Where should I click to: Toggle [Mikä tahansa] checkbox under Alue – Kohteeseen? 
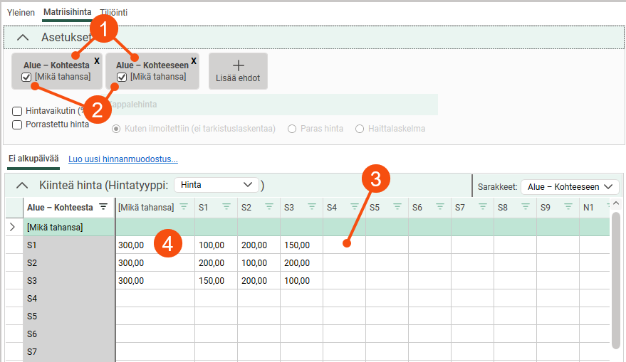[122, 78]
